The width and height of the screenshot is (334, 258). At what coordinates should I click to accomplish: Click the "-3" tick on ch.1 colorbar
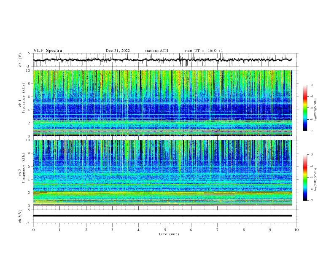click(x=311, y=85)
